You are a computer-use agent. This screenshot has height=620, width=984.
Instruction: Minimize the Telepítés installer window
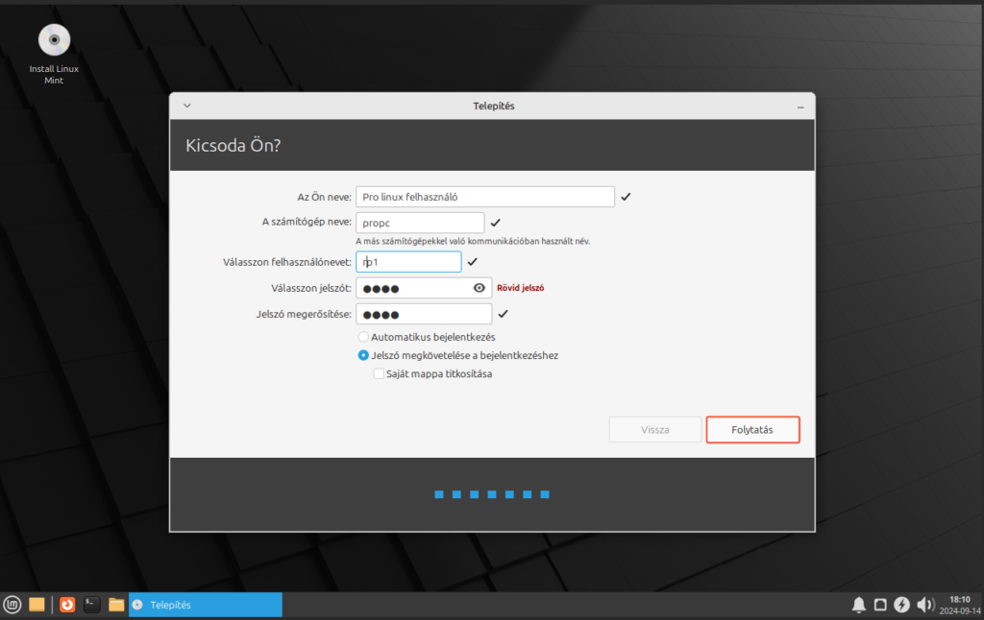pos(800,107)
